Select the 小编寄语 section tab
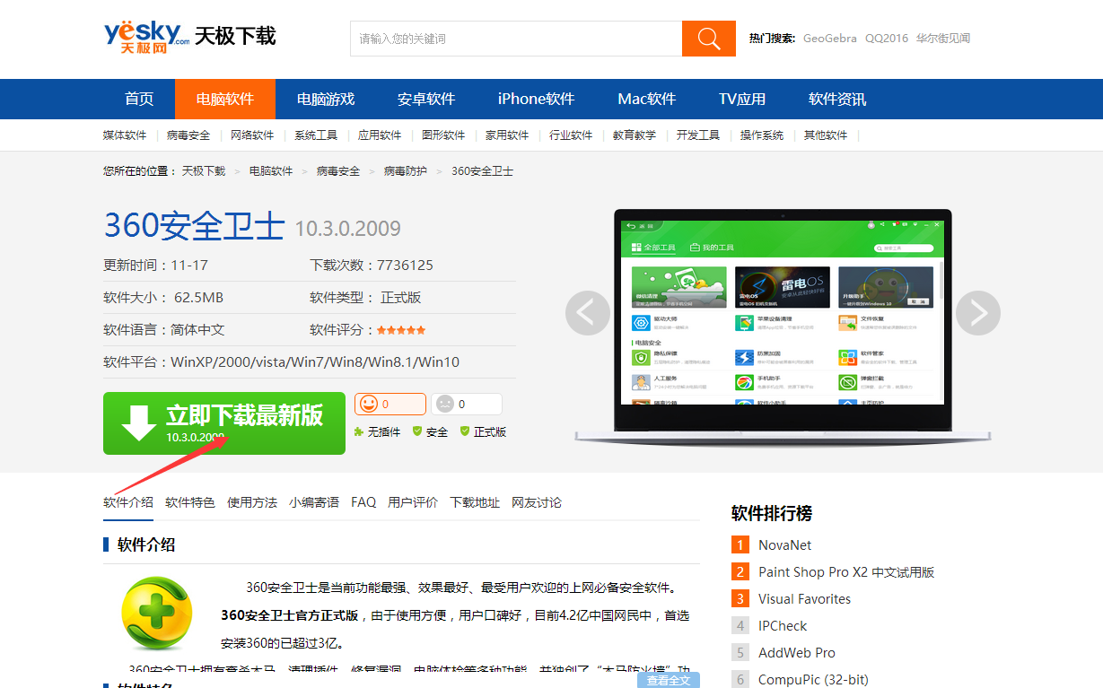Viewport: 1103px width, 688px height. (314, 502)
